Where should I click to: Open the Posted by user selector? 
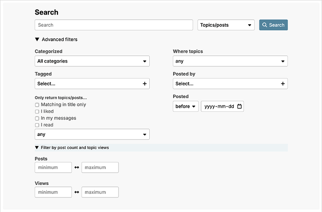tap(230, 84)
